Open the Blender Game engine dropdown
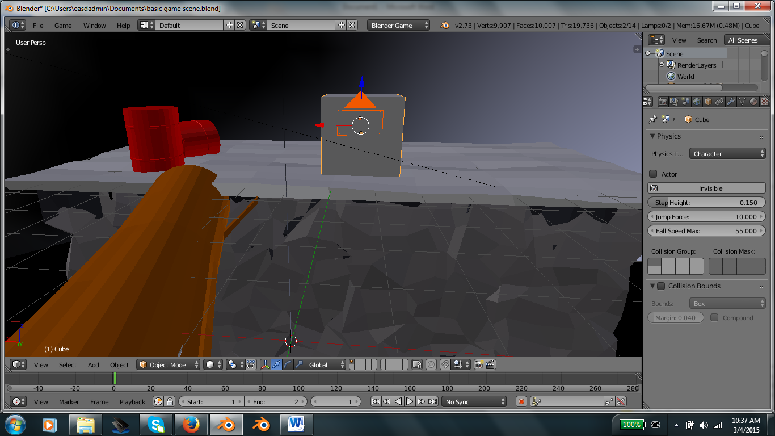This screenshot has height=436, width=775. pyautogui.click(x=399, y=25)
